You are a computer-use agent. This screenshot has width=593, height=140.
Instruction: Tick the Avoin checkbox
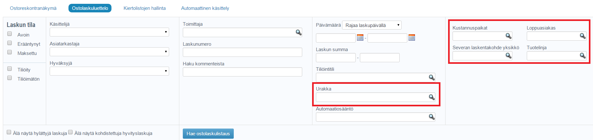pos(10,34)
